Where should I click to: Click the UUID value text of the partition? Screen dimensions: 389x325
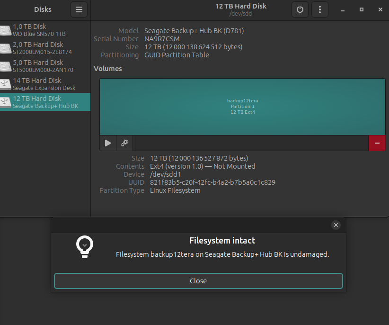(x=212, y=182)
